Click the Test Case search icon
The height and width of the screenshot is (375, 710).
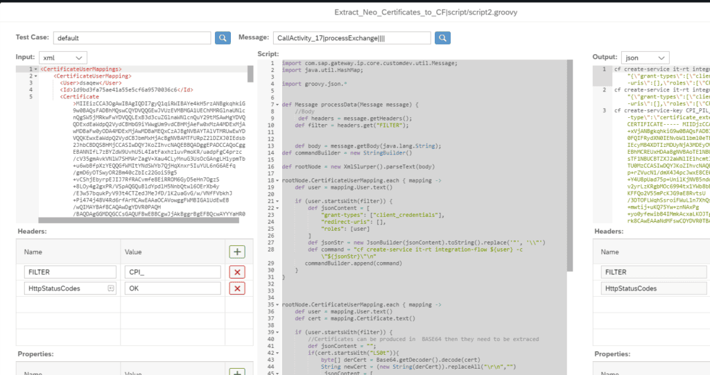[x=223, y=38]
